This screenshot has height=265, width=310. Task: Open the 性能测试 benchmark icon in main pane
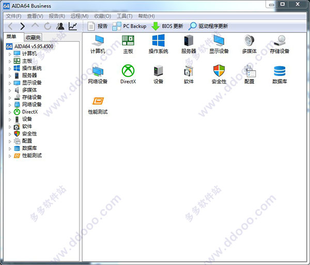pos(98,105)
